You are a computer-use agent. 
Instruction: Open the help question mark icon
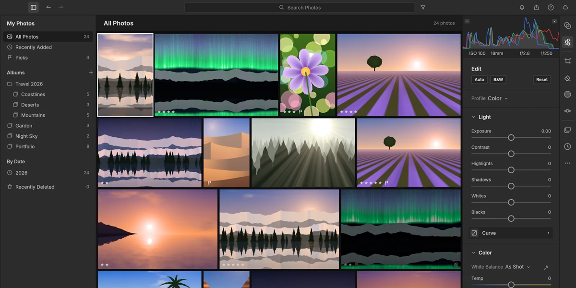coord(551,8)
